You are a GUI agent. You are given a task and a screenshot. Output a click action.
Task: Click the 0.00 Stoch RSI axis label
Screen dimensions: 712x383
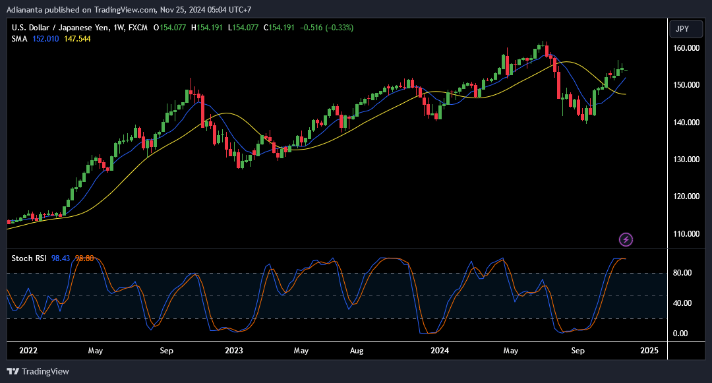(680, 334)
